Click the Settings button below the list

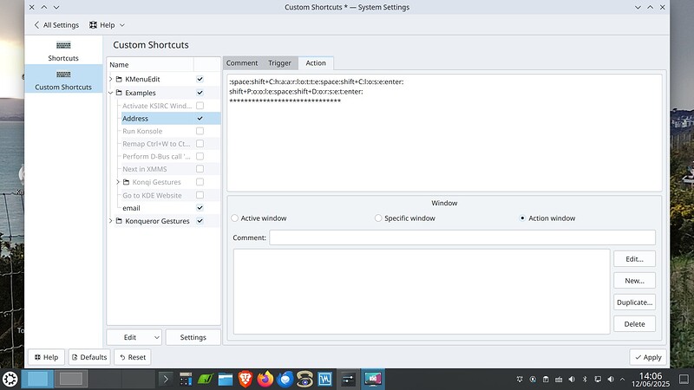(x=193, y=337)
